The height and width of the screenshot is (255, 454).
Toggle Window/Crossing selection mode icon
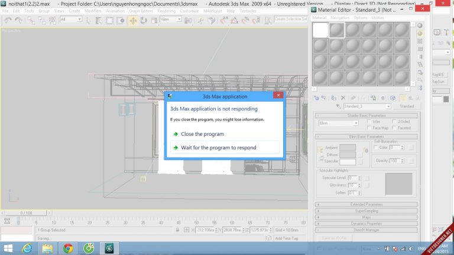[x=120, y=20]
